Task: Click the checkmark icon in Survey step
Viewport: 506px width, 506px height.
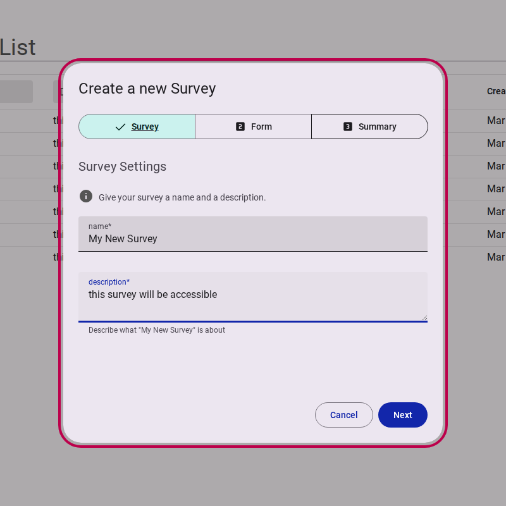Action: click(x=120, y=127)
